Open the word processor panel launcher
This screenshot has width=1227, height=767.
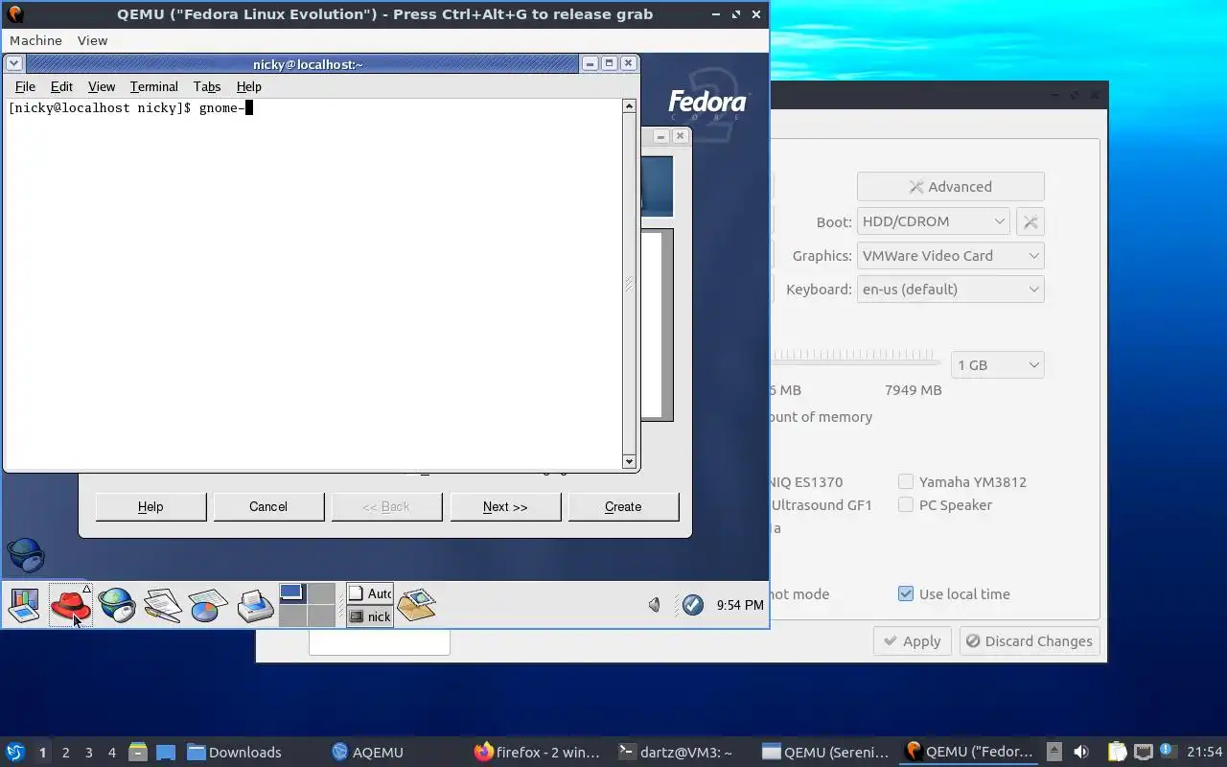point(162,605)
